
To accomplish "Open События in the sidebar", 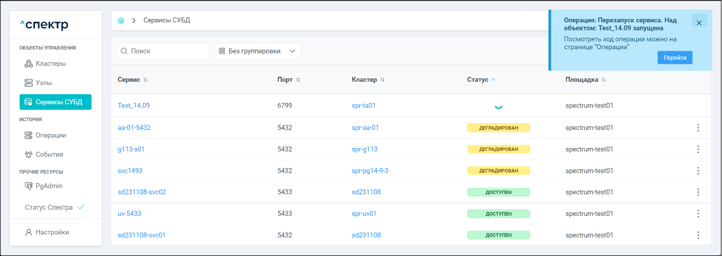I will [49, 154].
